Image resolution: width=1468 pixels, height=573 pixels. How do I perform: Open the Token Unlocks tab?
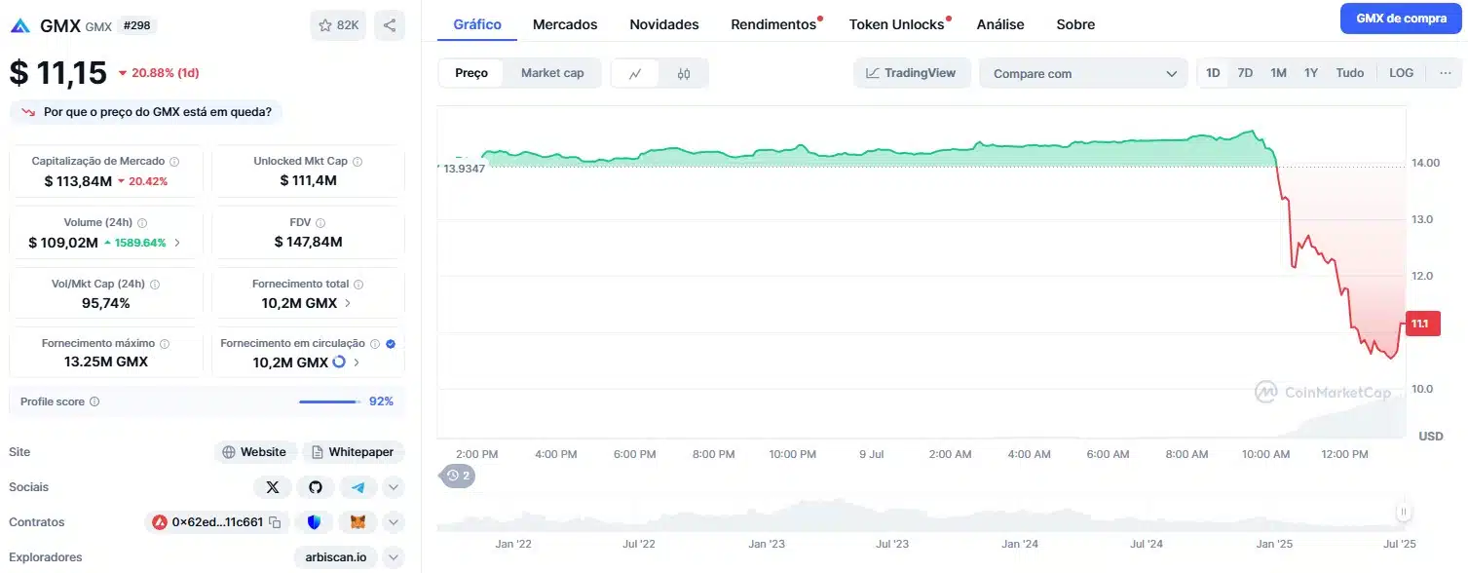[897, 24]
